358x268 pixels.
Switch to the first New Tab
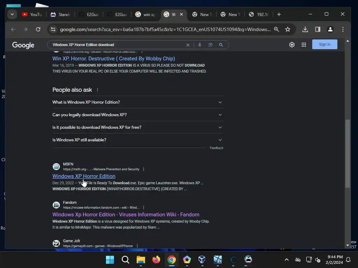pyautogui.click(x=202, y=14)
